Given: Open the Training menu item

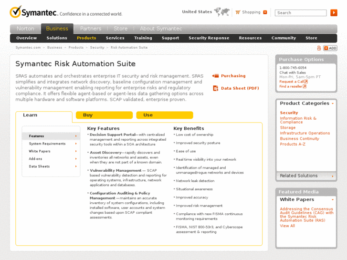Looking at the screenshot, I should point(143,38).
